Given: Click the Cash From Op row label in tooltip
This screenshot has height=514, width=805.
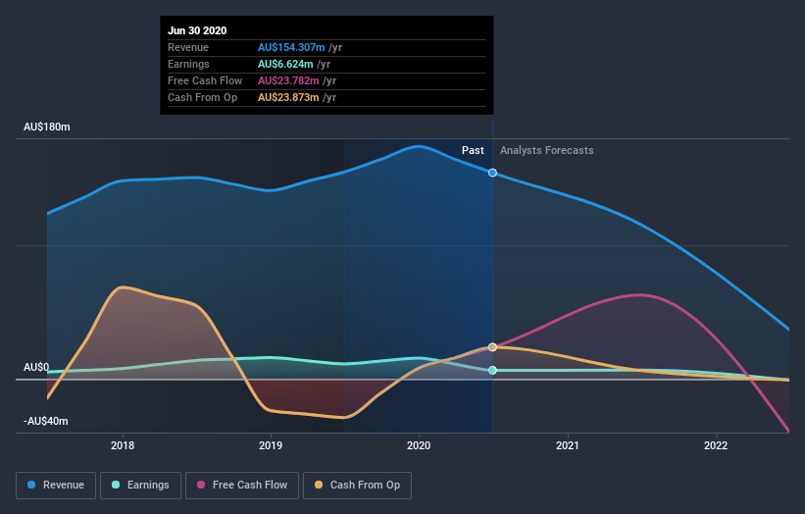Looking at the screenshot, I should point(202,97).
